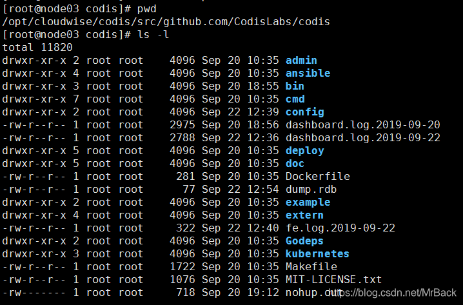Select the deploy directory name
The image size is (463, 305).
click(305, 151)
